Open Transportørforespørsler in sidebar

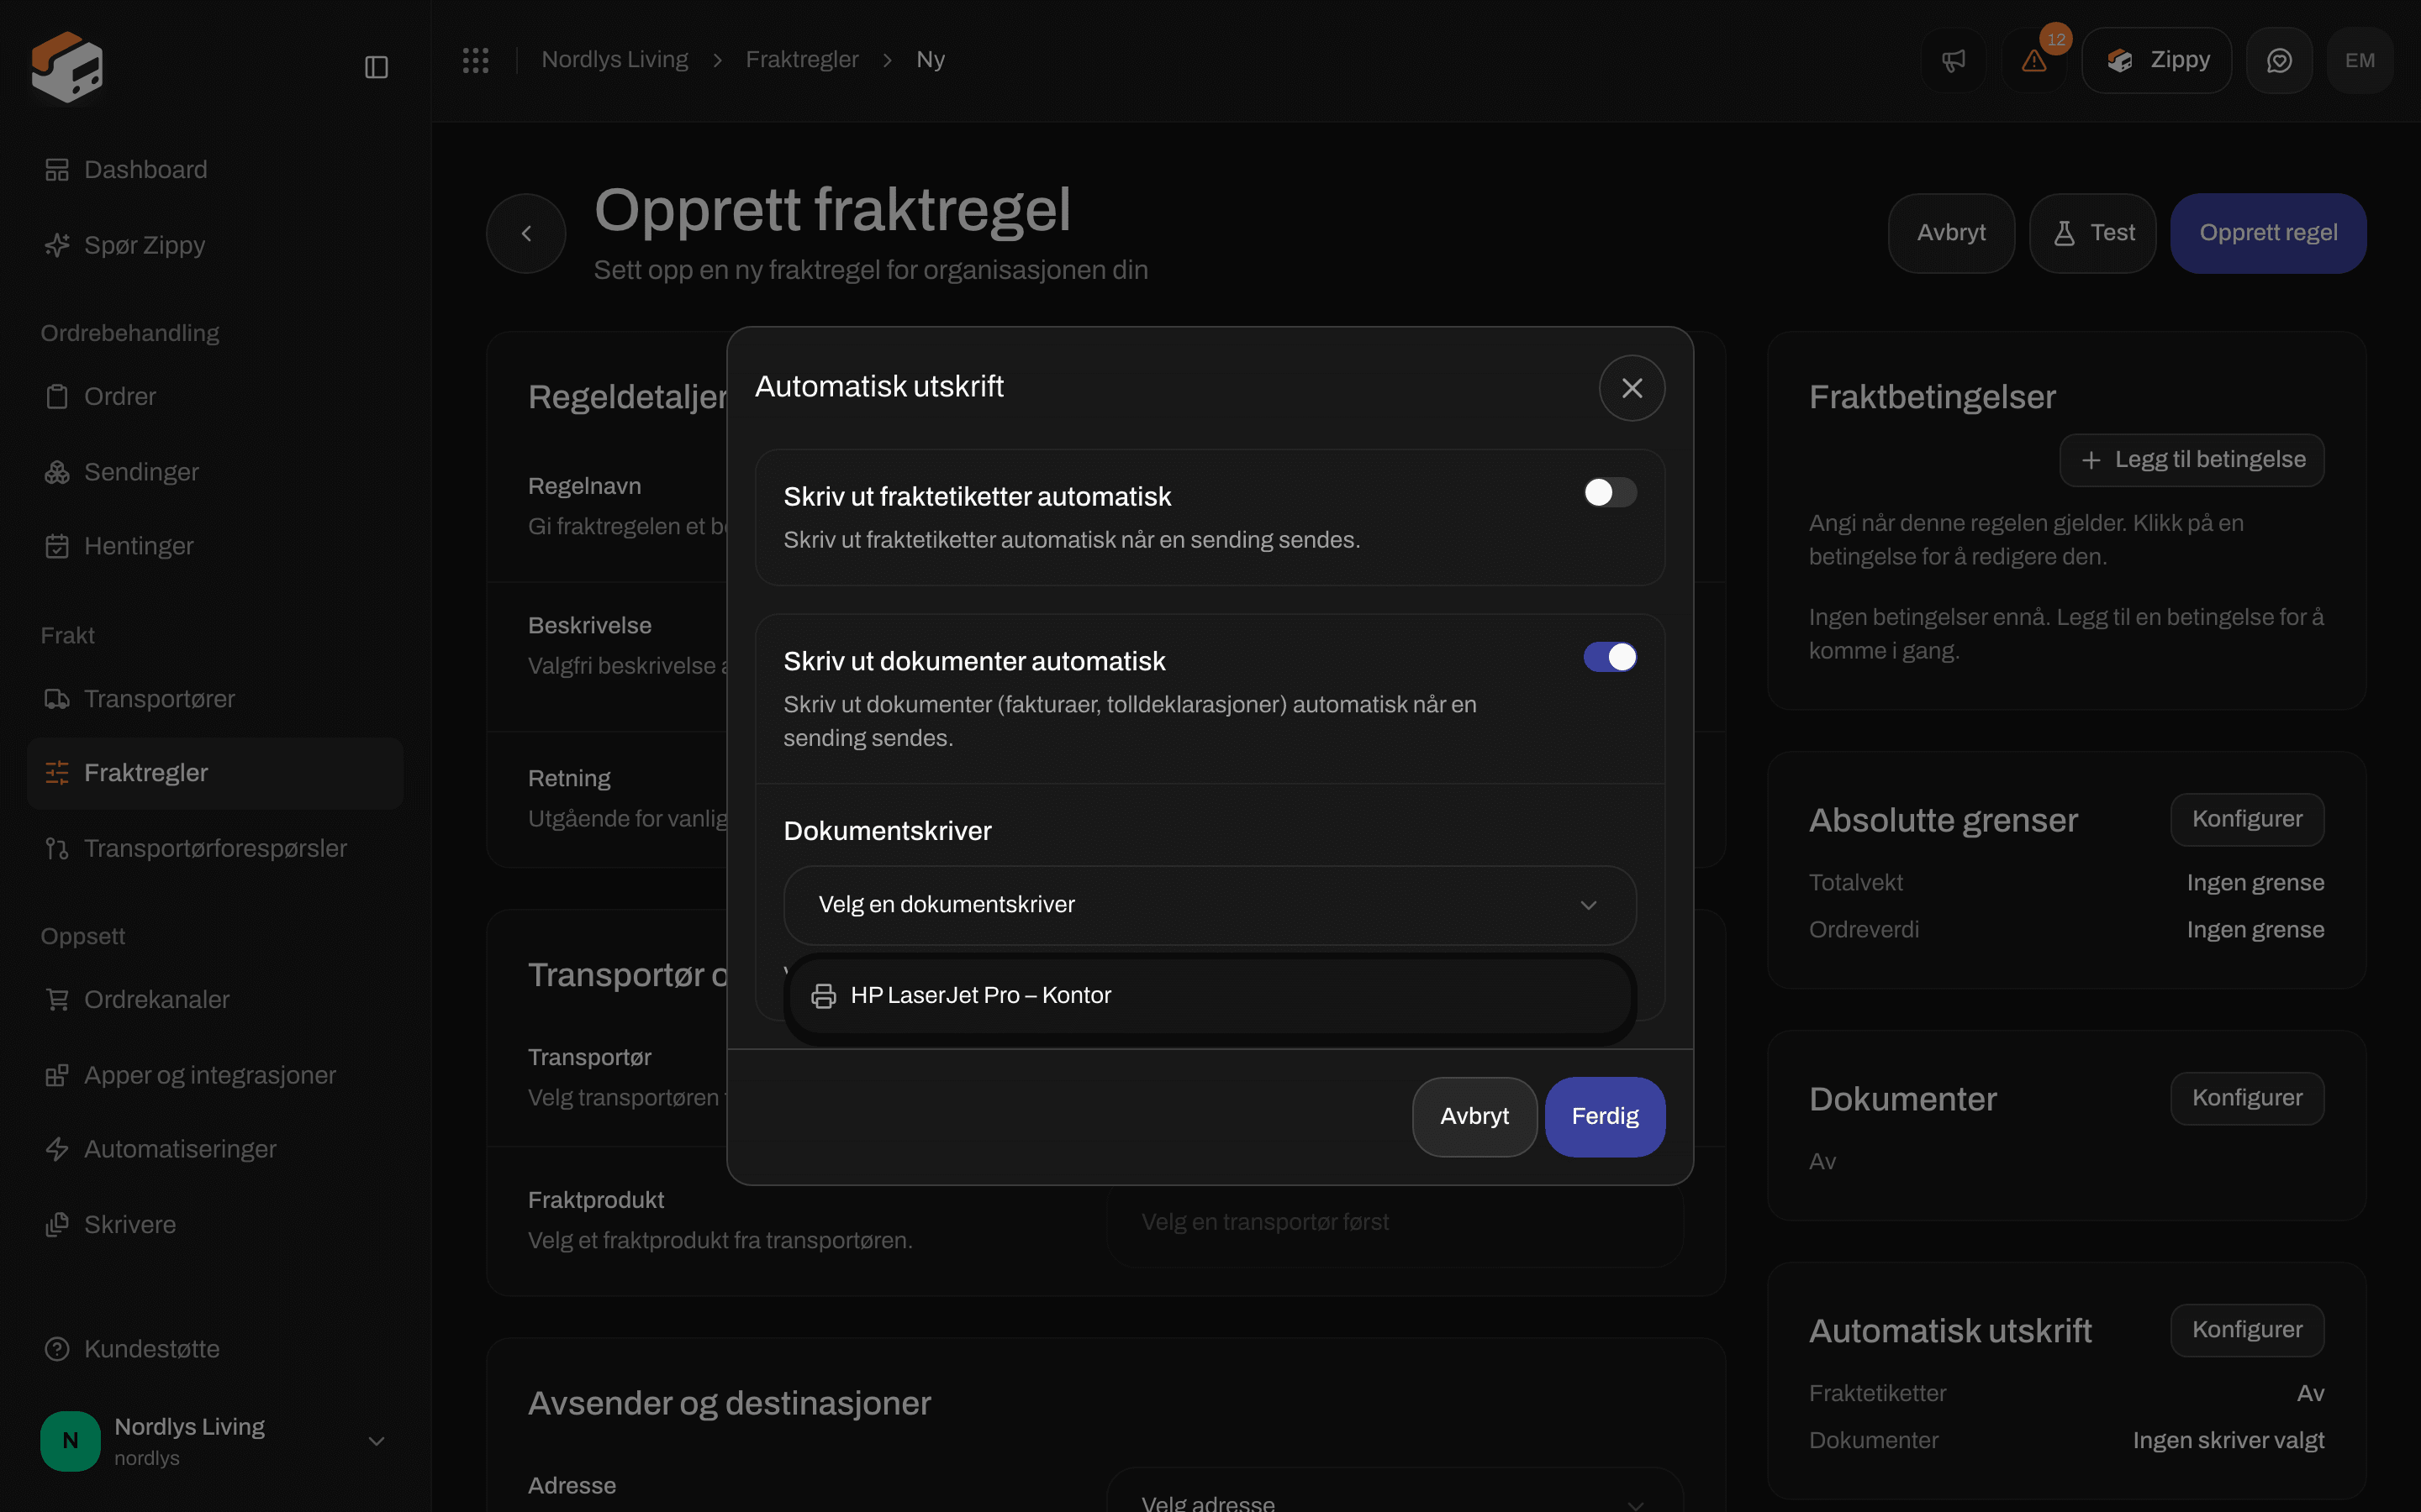215,849
